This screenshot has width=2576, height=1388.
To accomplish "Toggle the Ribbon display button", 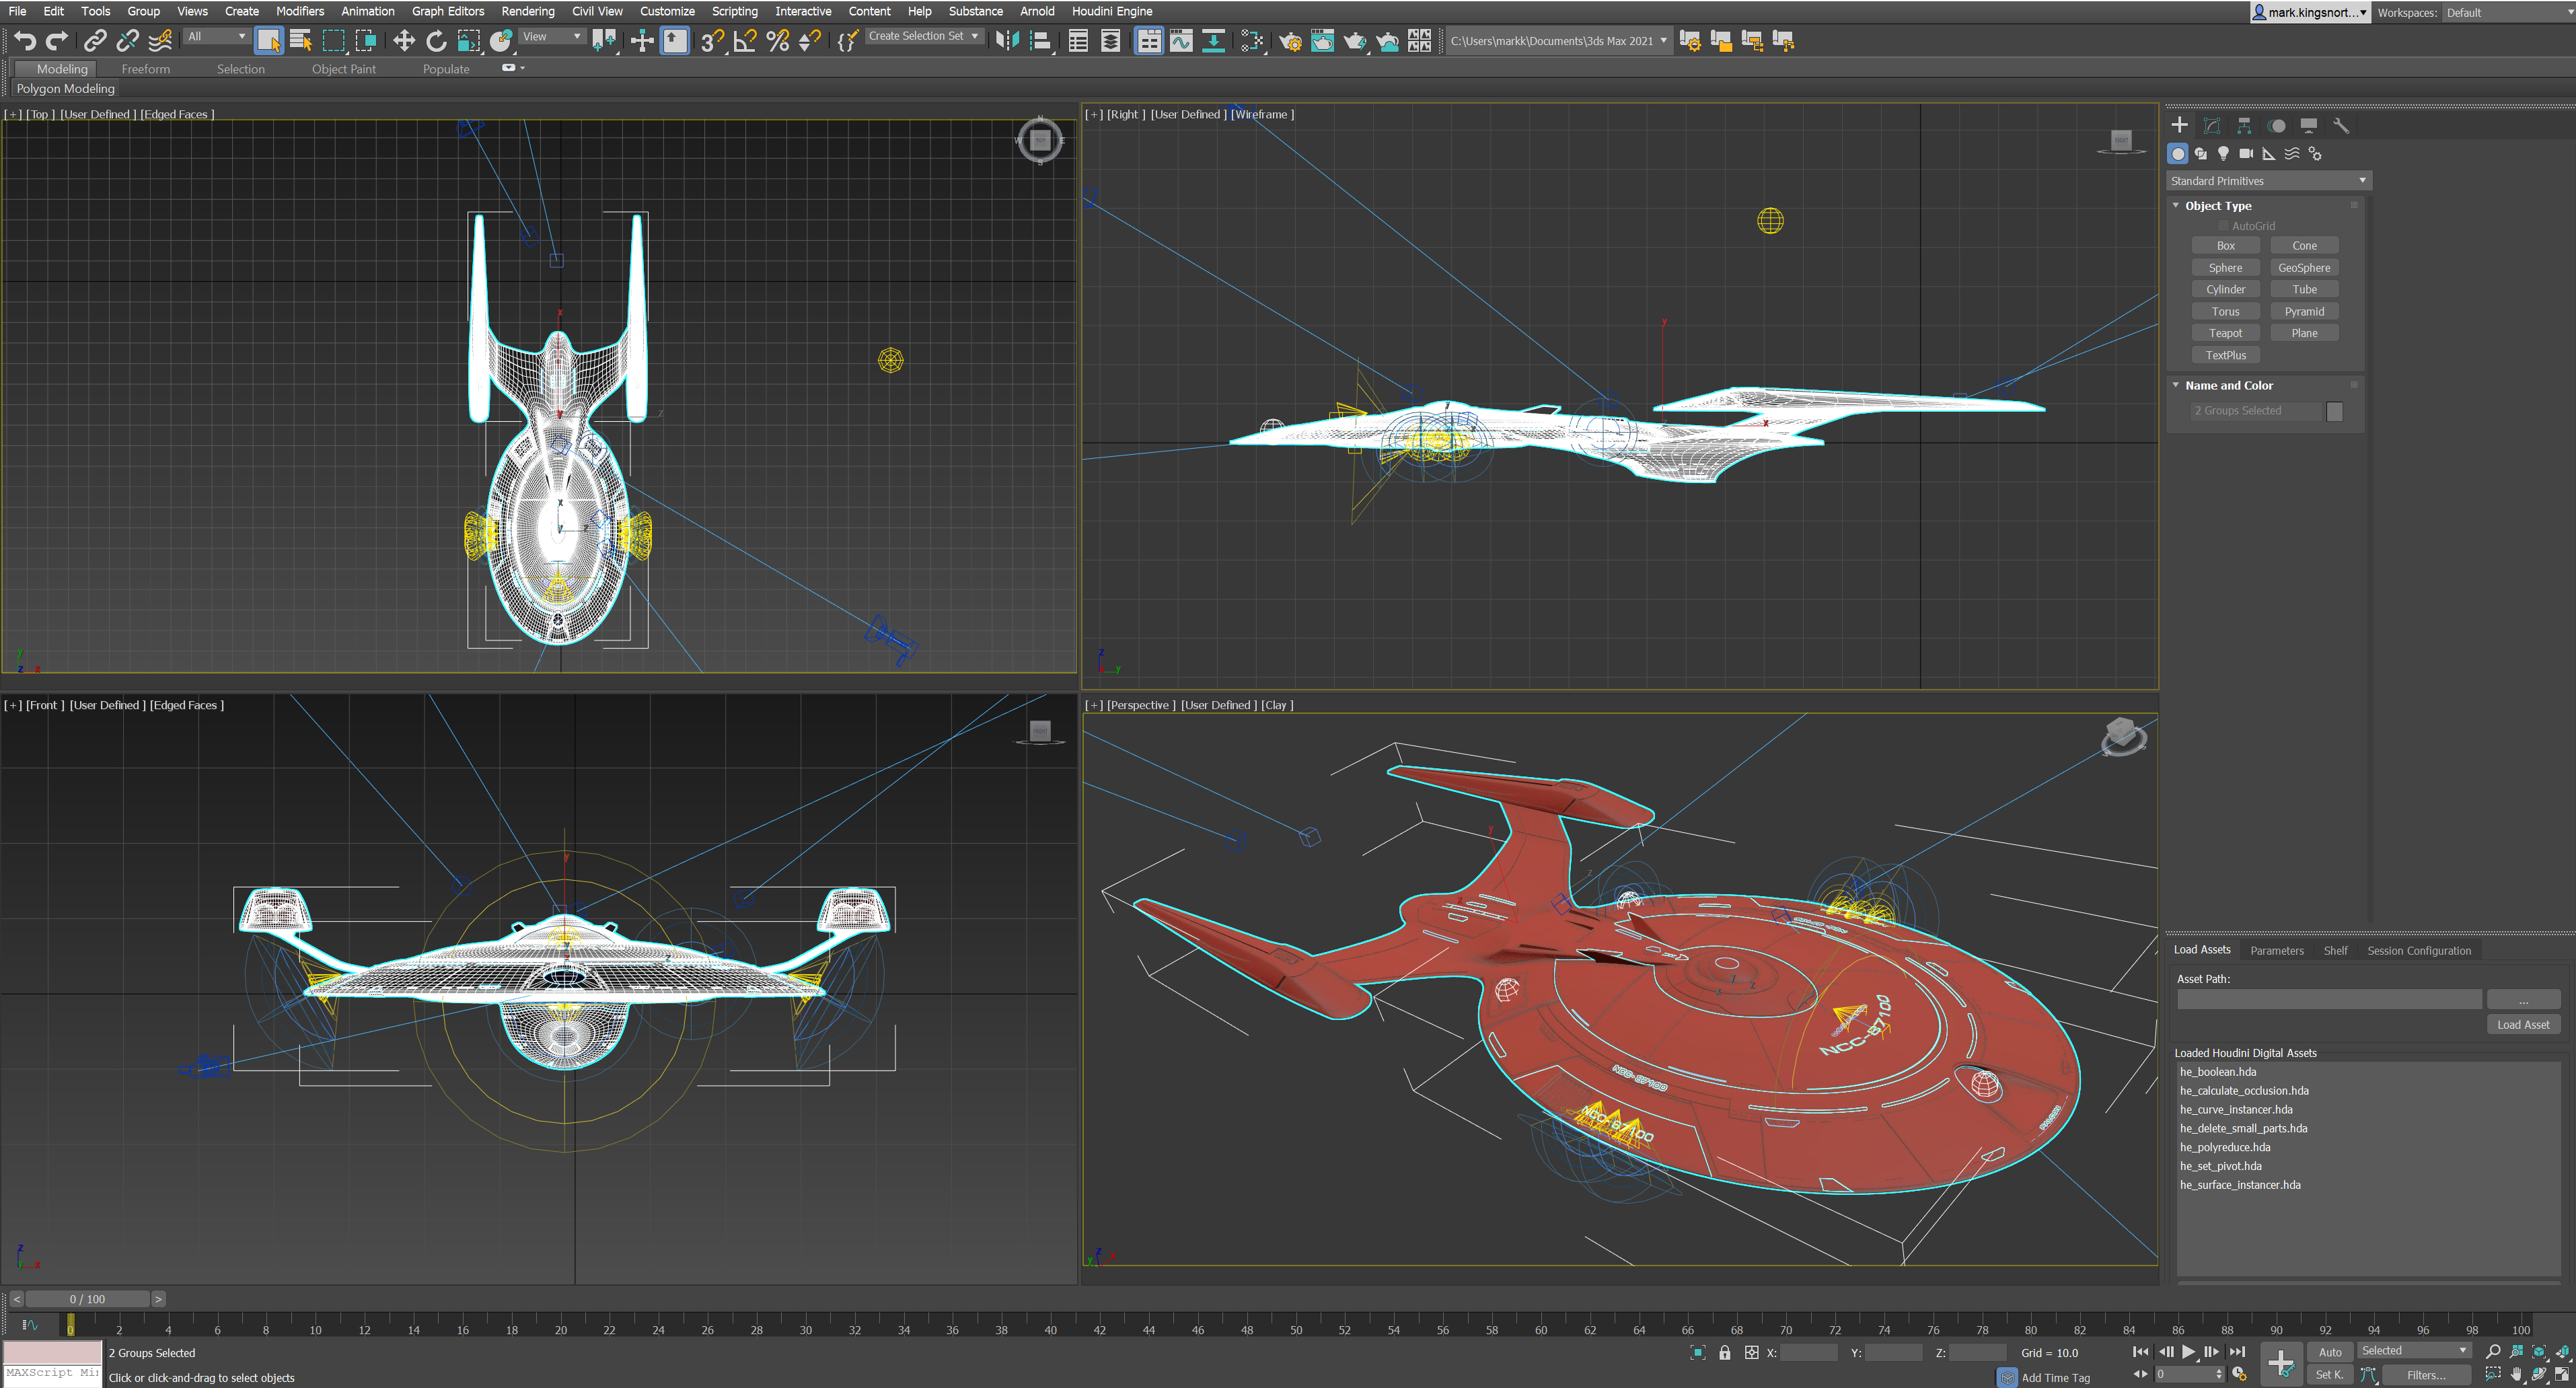I will (1148, 41).
